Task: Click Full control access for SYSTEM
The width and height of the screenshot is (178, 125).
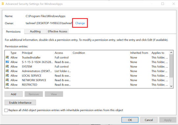Action: [x=62, y=67]
